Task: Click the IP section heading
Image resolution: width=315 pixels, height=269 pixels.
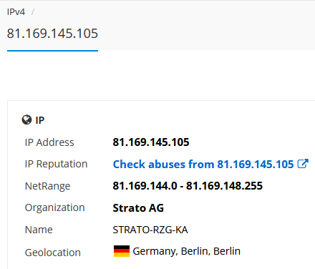Action: tap(40, 120)
